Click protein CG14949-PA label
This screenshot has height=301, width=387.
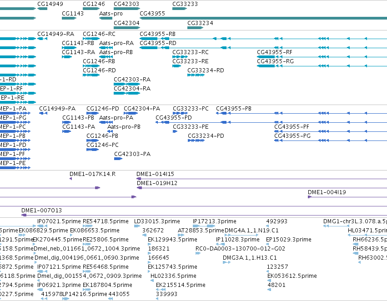[57, 109]
